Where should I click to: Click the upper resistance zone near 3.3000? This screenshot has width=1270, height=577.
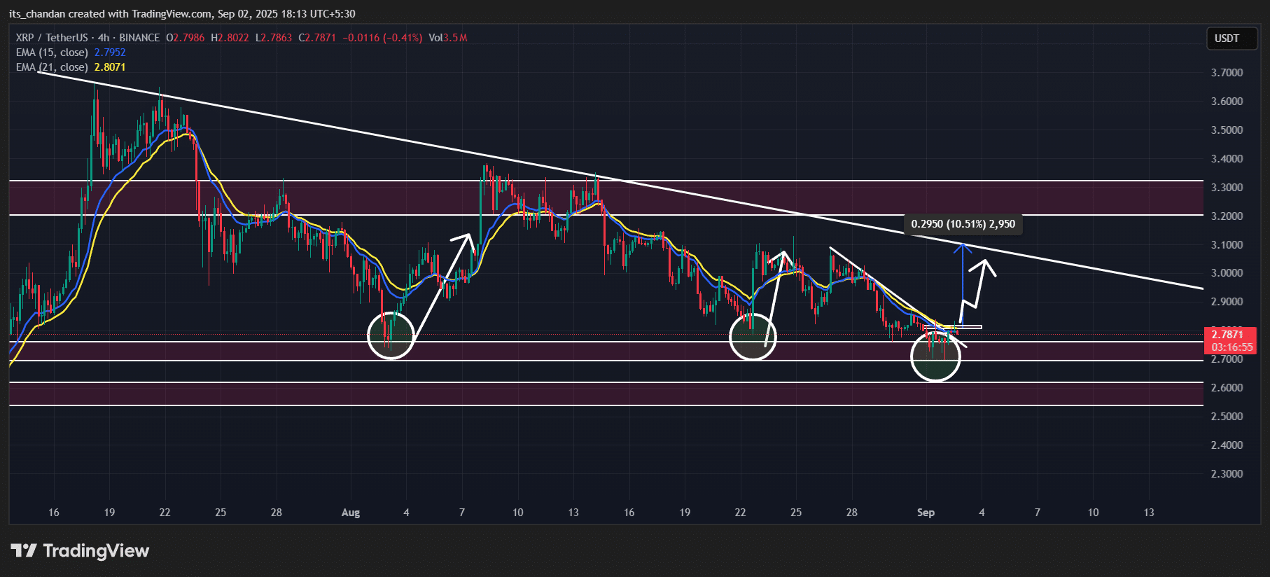606,198
